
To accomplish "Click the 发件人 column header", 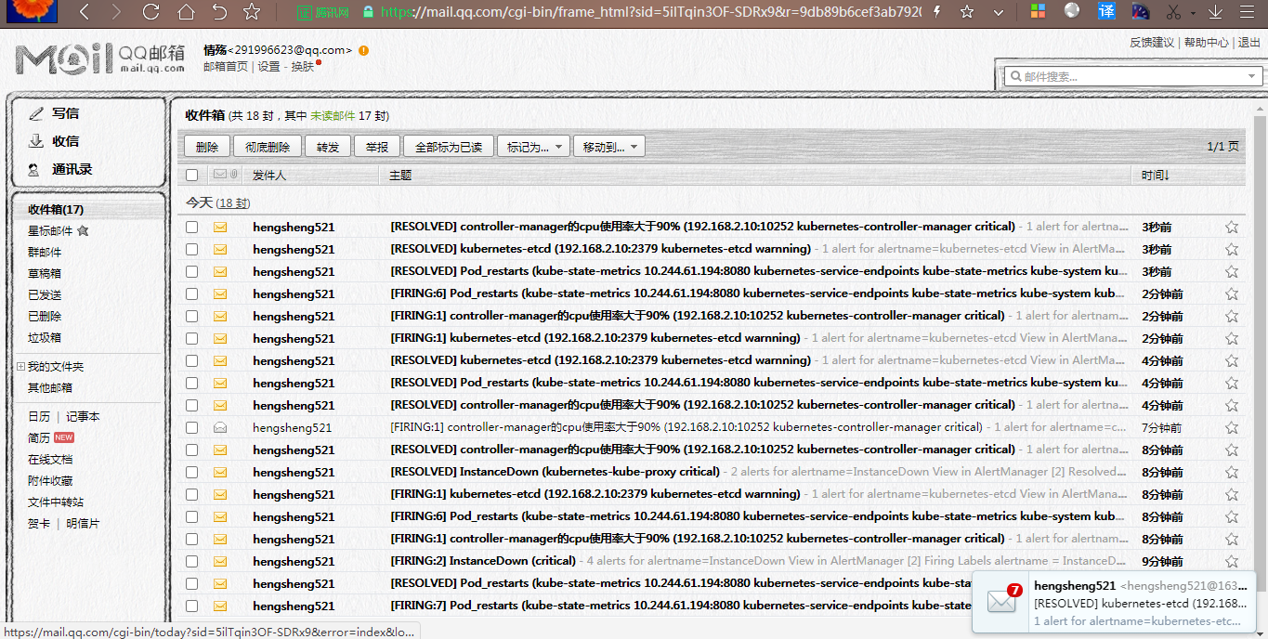I will point(269,175).
